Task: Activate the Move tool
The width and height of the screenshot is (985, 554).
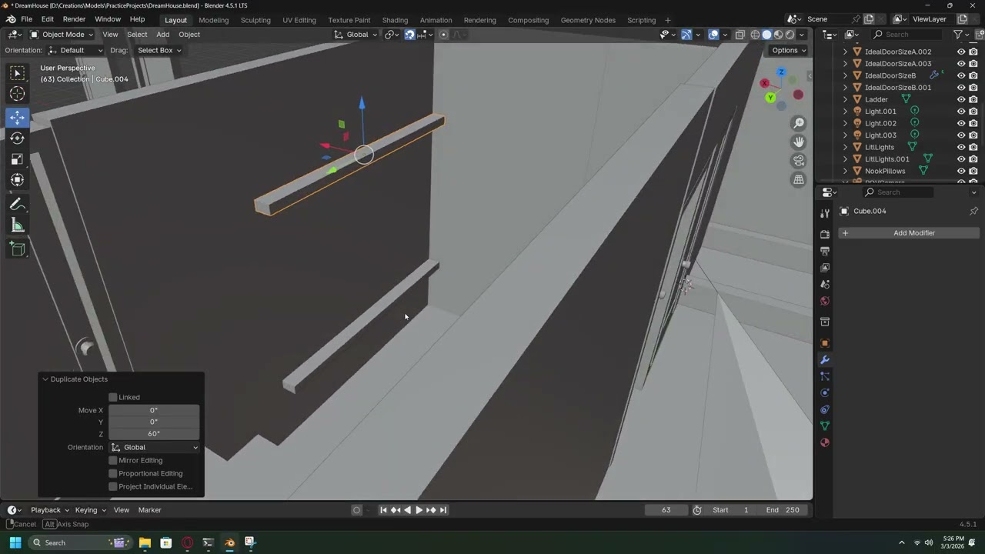Action: pyautogui.click(x=17, y=117)
